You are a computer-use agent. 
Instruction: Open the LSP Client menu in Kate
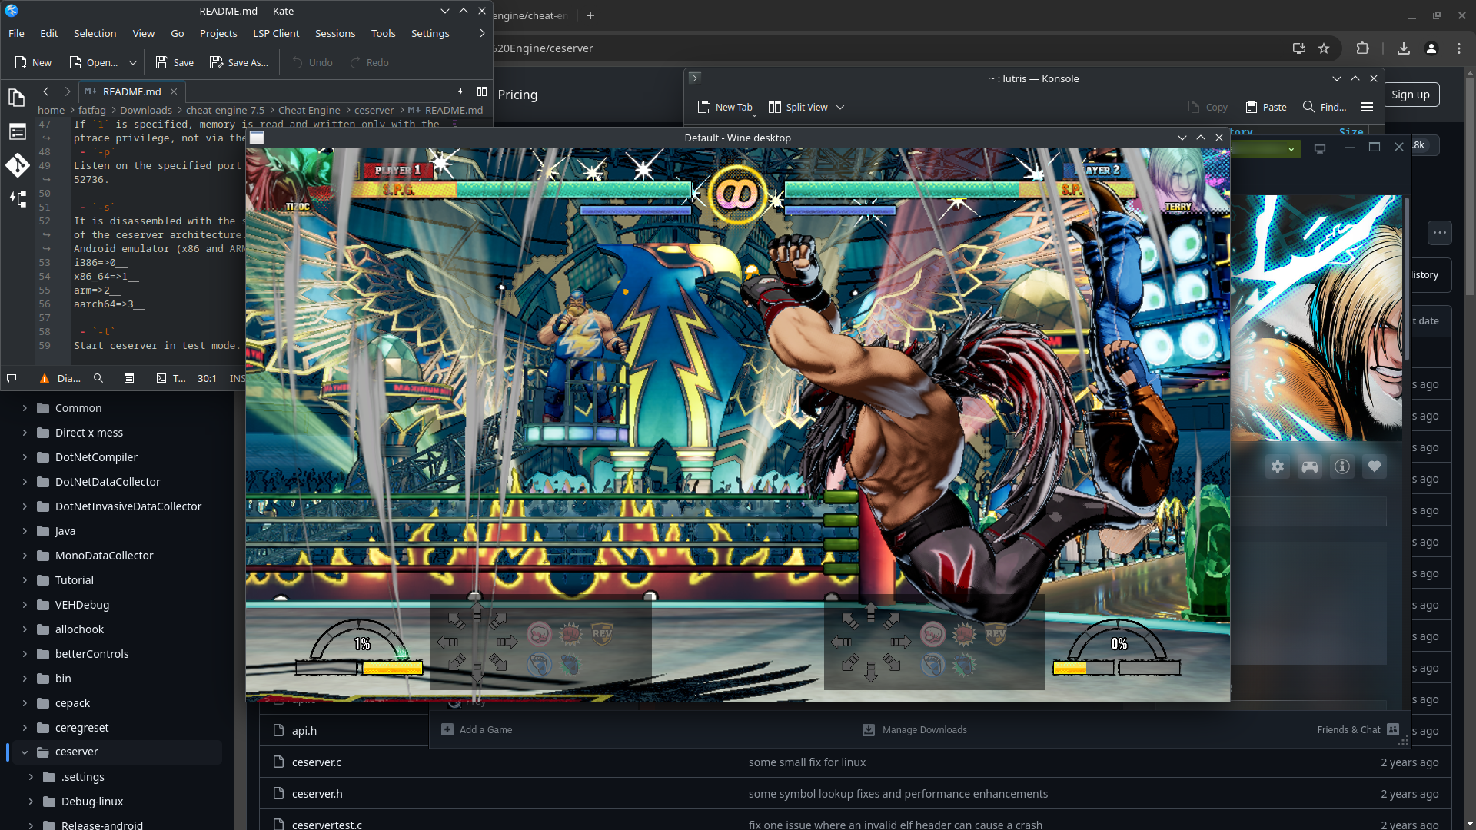(276, 33)
